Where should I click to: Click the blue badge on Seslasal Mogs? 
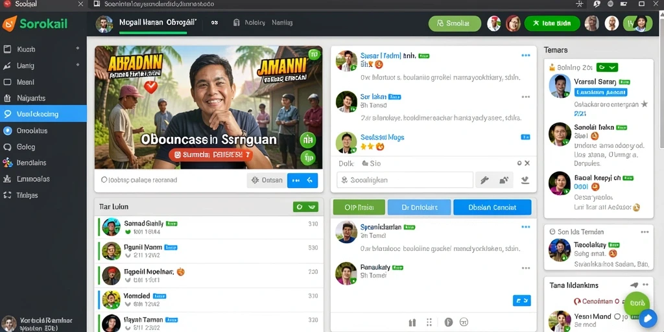click(525, 137)
